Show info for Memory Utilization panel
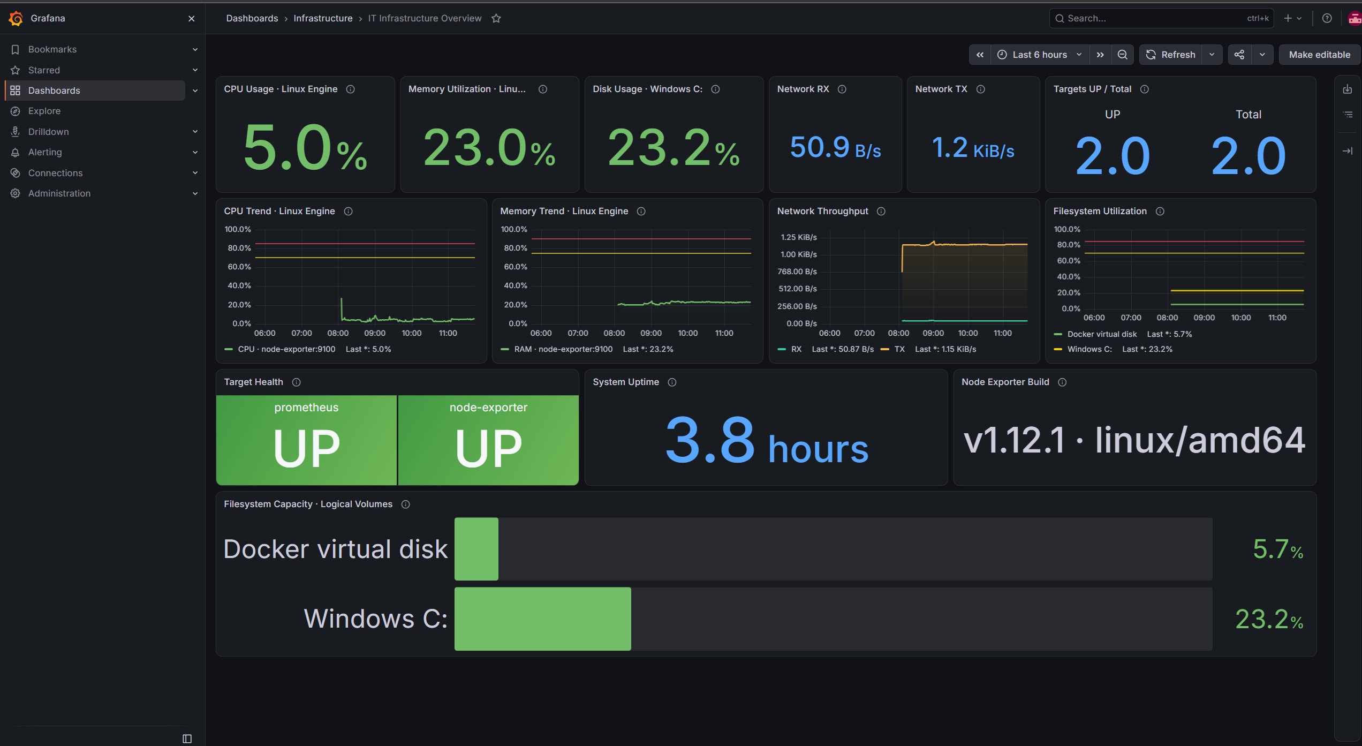The width and height of the screenshot is (1362, 746). [543, 89]
